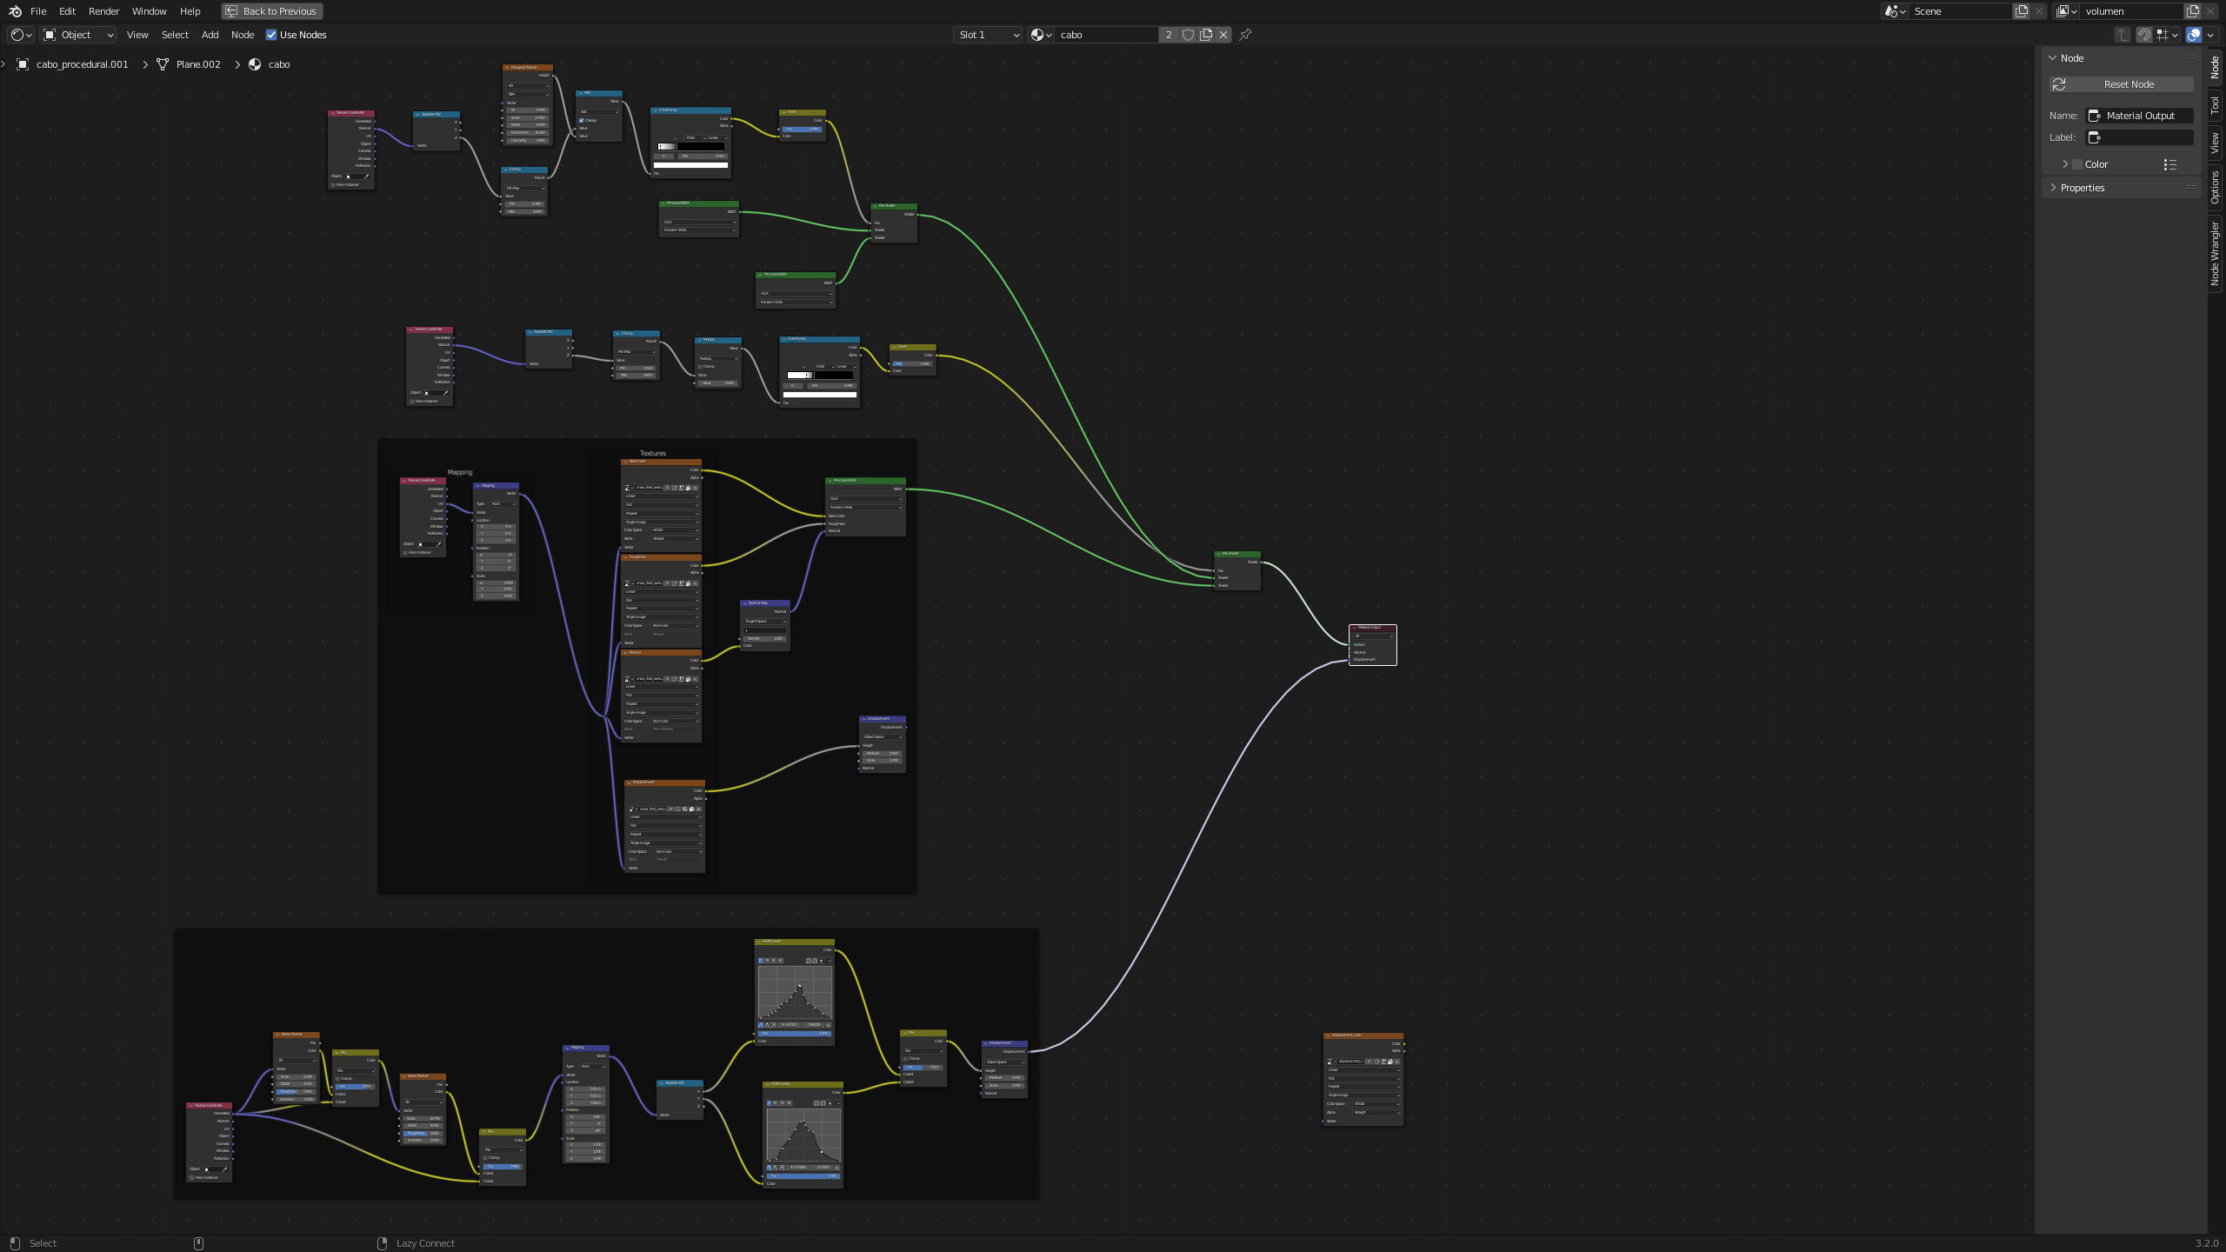Open the Edit menu
Viewport: 2226px width, 1252px height.
pos(67,11)
